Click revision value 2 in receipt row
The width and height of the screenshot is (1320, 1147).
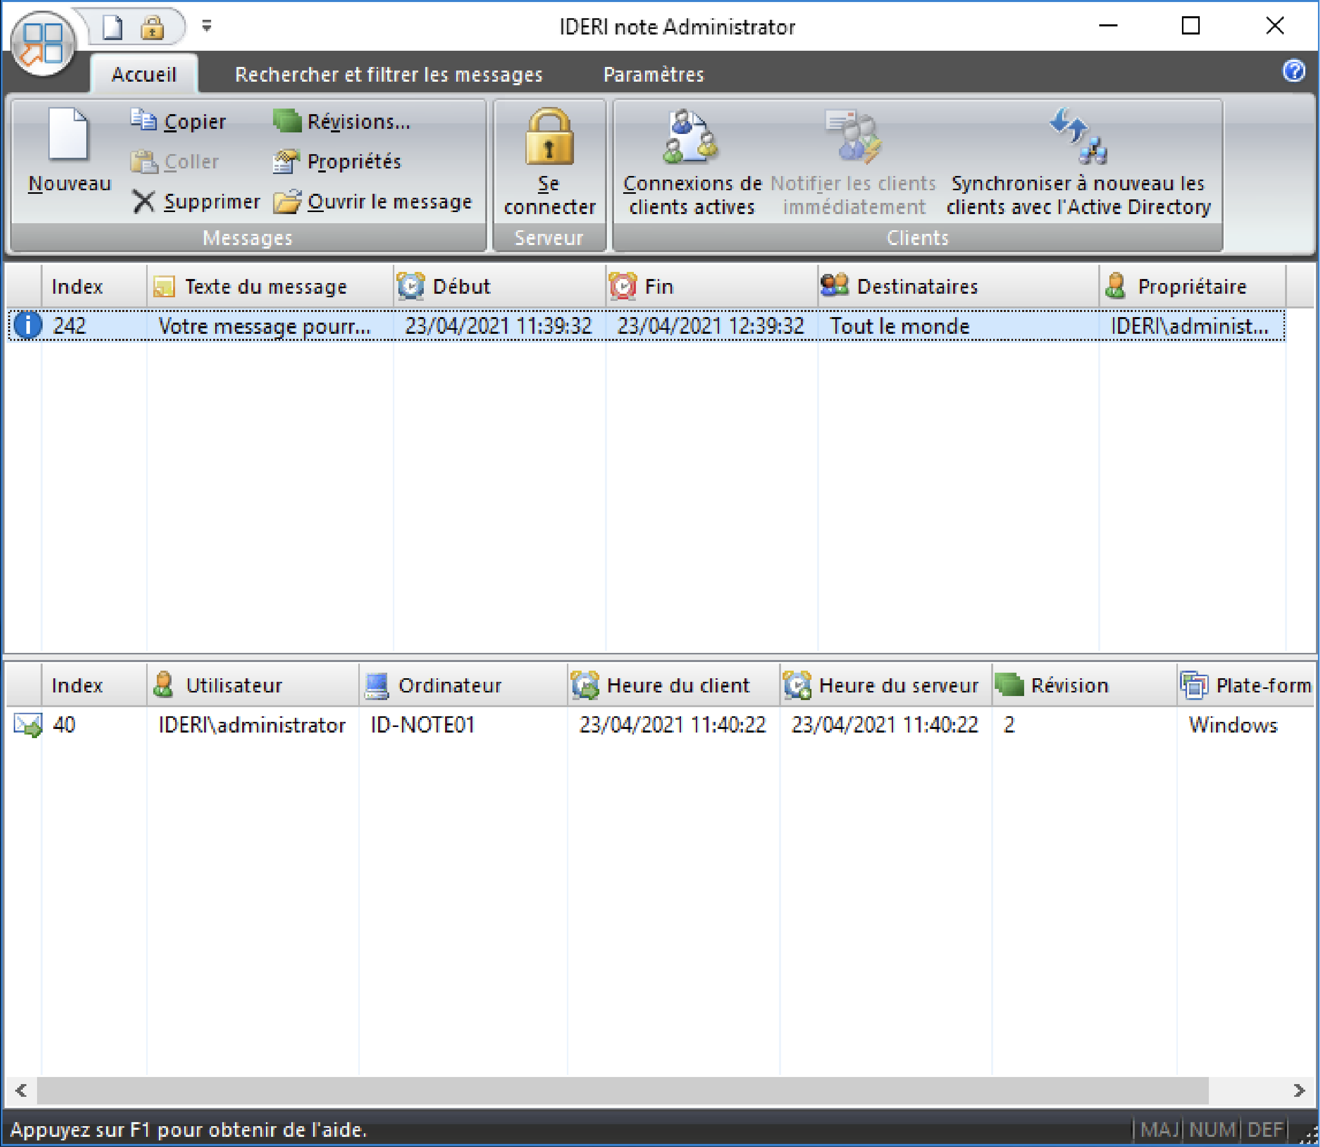[1009, 725]
